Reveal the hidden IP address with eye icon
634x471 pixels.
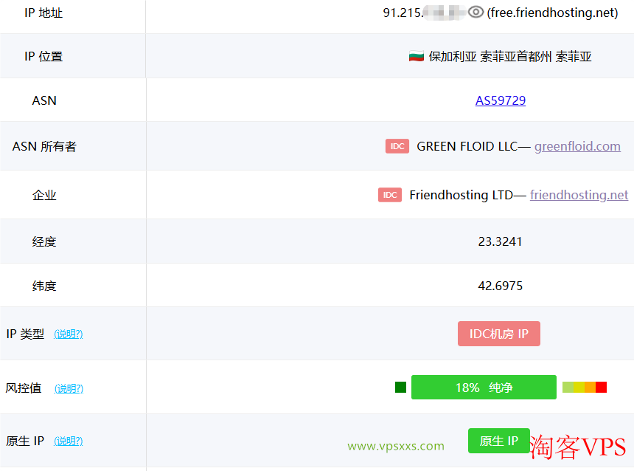tap(475, 12)
